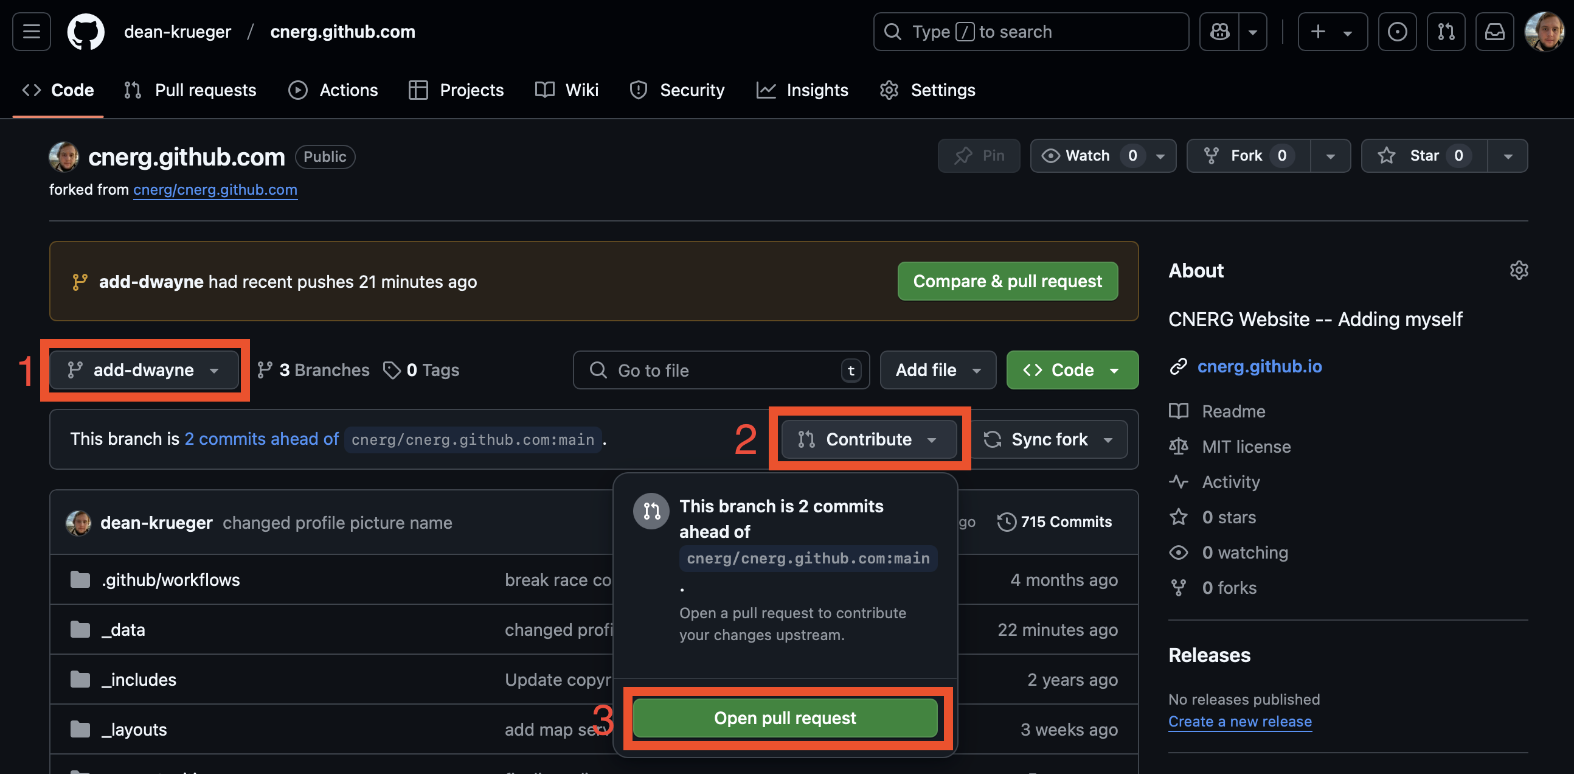Switch to the Code tab
Screen dimensions: 1574x774
(x=58, y=90)
